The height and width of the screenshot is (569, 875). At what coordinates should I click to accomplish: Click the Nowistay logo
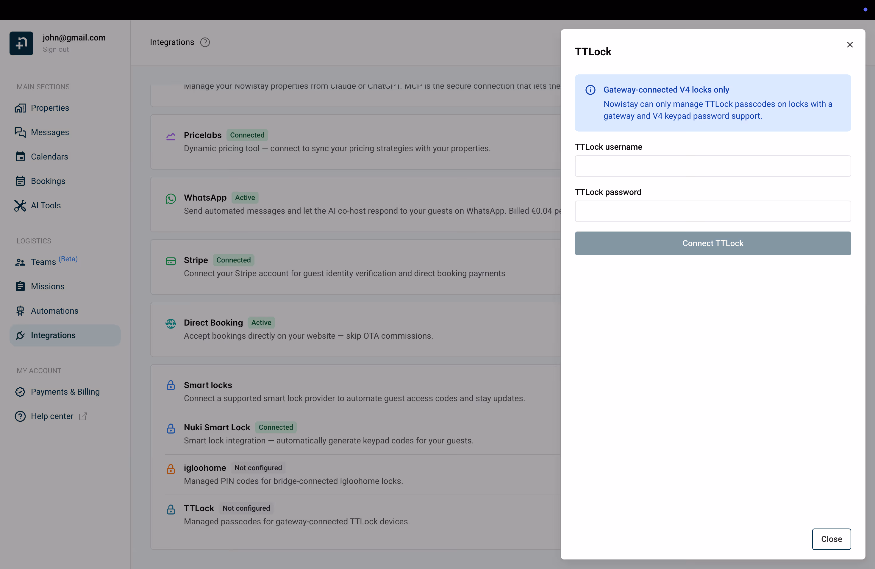point(21,43)
